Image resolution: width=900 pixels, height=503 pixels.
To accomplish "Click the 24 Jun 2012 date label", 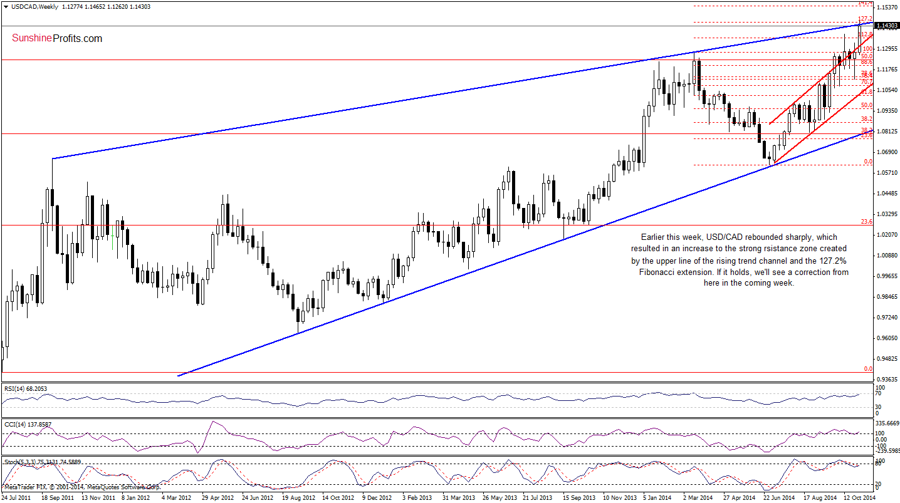I will [x=258, y=497].
